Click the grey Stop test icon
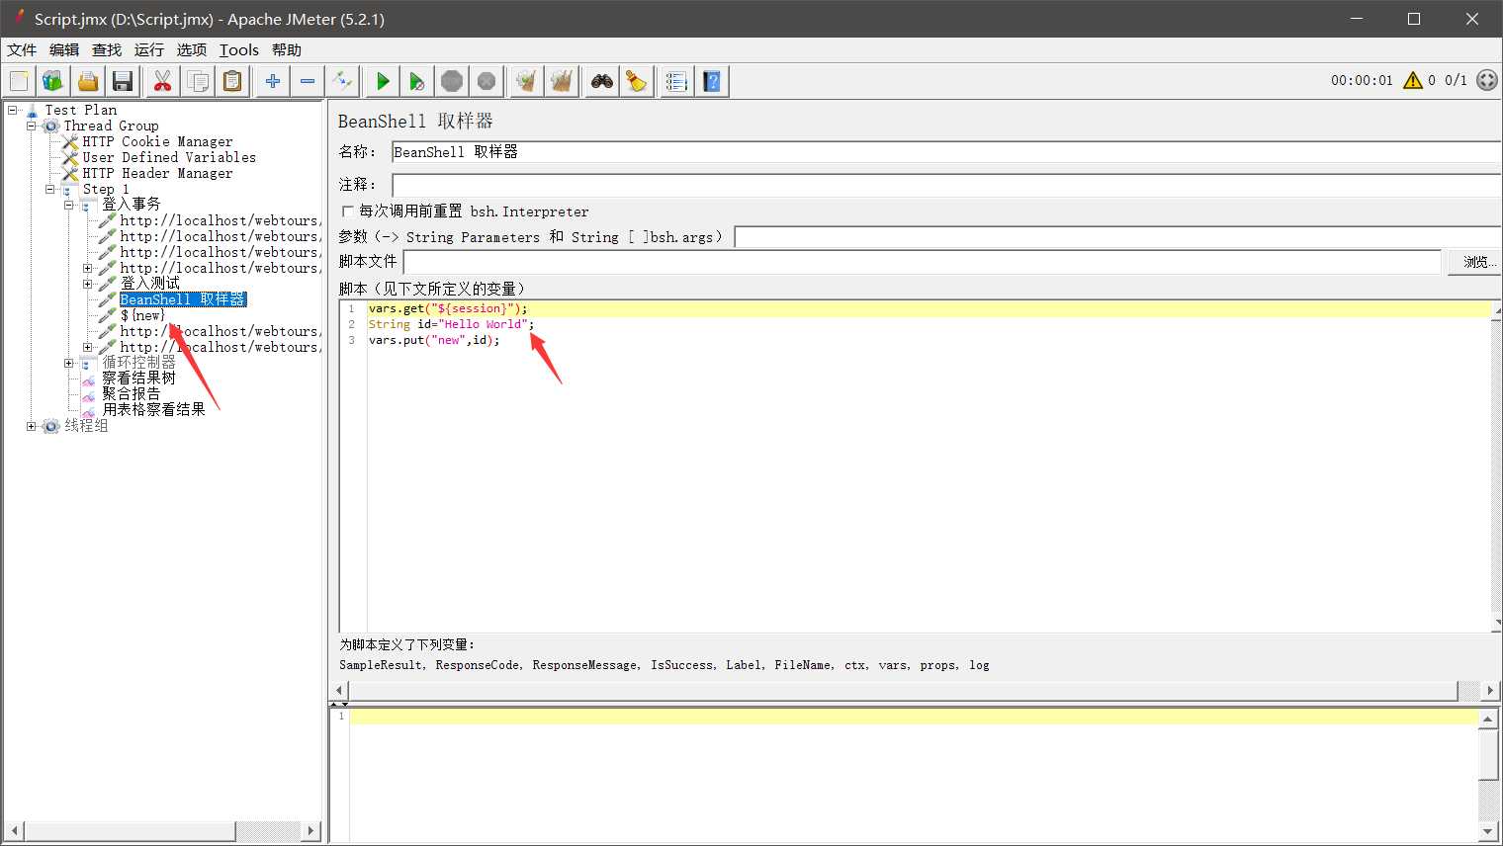The height and width of the screenshot is (846, 1503). pos(452,81)
